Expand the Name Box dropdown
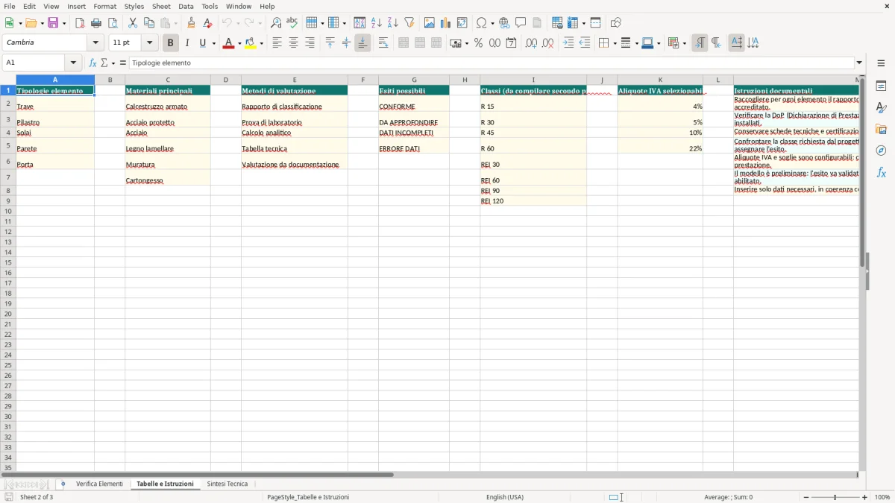Screen dimensions: 895x503 (x=74, y=63)
